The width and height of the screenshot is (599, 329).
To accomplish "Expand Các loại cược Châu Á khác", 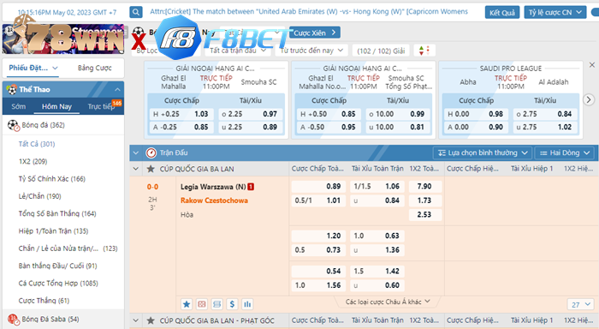I will (388, 302).
